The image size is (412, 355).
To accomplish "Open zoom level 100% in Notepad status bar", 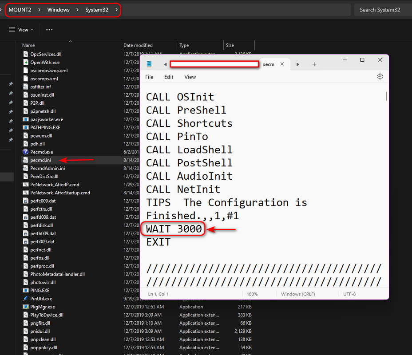I will (252, 294).
